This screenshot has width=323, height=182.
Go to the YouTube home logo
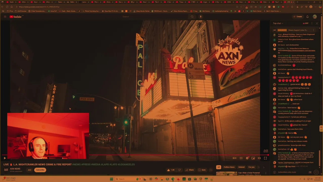pyautogui.click(x=16, y=17)
